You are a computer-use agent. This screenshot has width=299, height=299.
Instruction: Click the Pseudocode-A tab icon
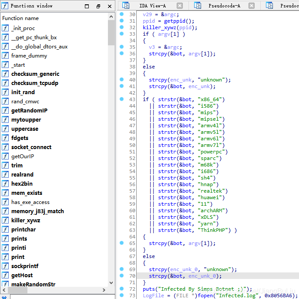click(198, 5)
